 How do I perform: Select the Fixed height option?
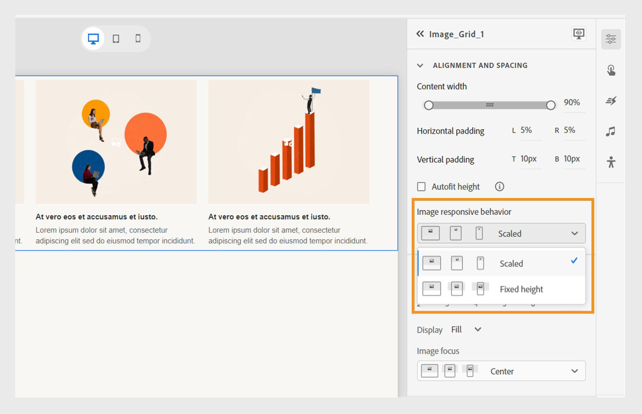click(521, 289)
